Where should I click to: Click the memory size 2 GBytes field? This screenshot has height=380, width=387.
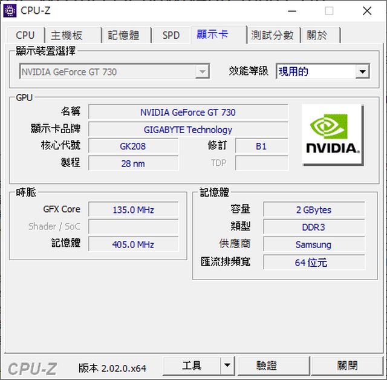[x=313, y=210]
